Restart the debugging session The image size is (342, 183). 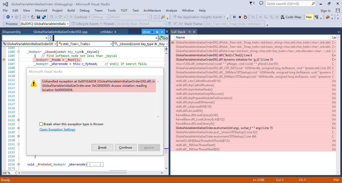pyautogui.click(x=245, y=17)
